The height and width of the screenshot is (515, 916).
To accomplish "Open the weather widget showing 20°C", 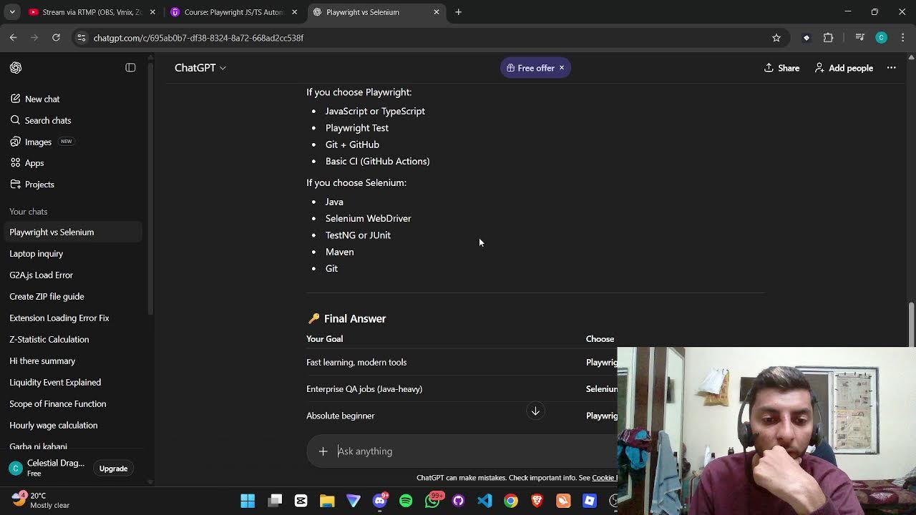I will pos(42,500).
